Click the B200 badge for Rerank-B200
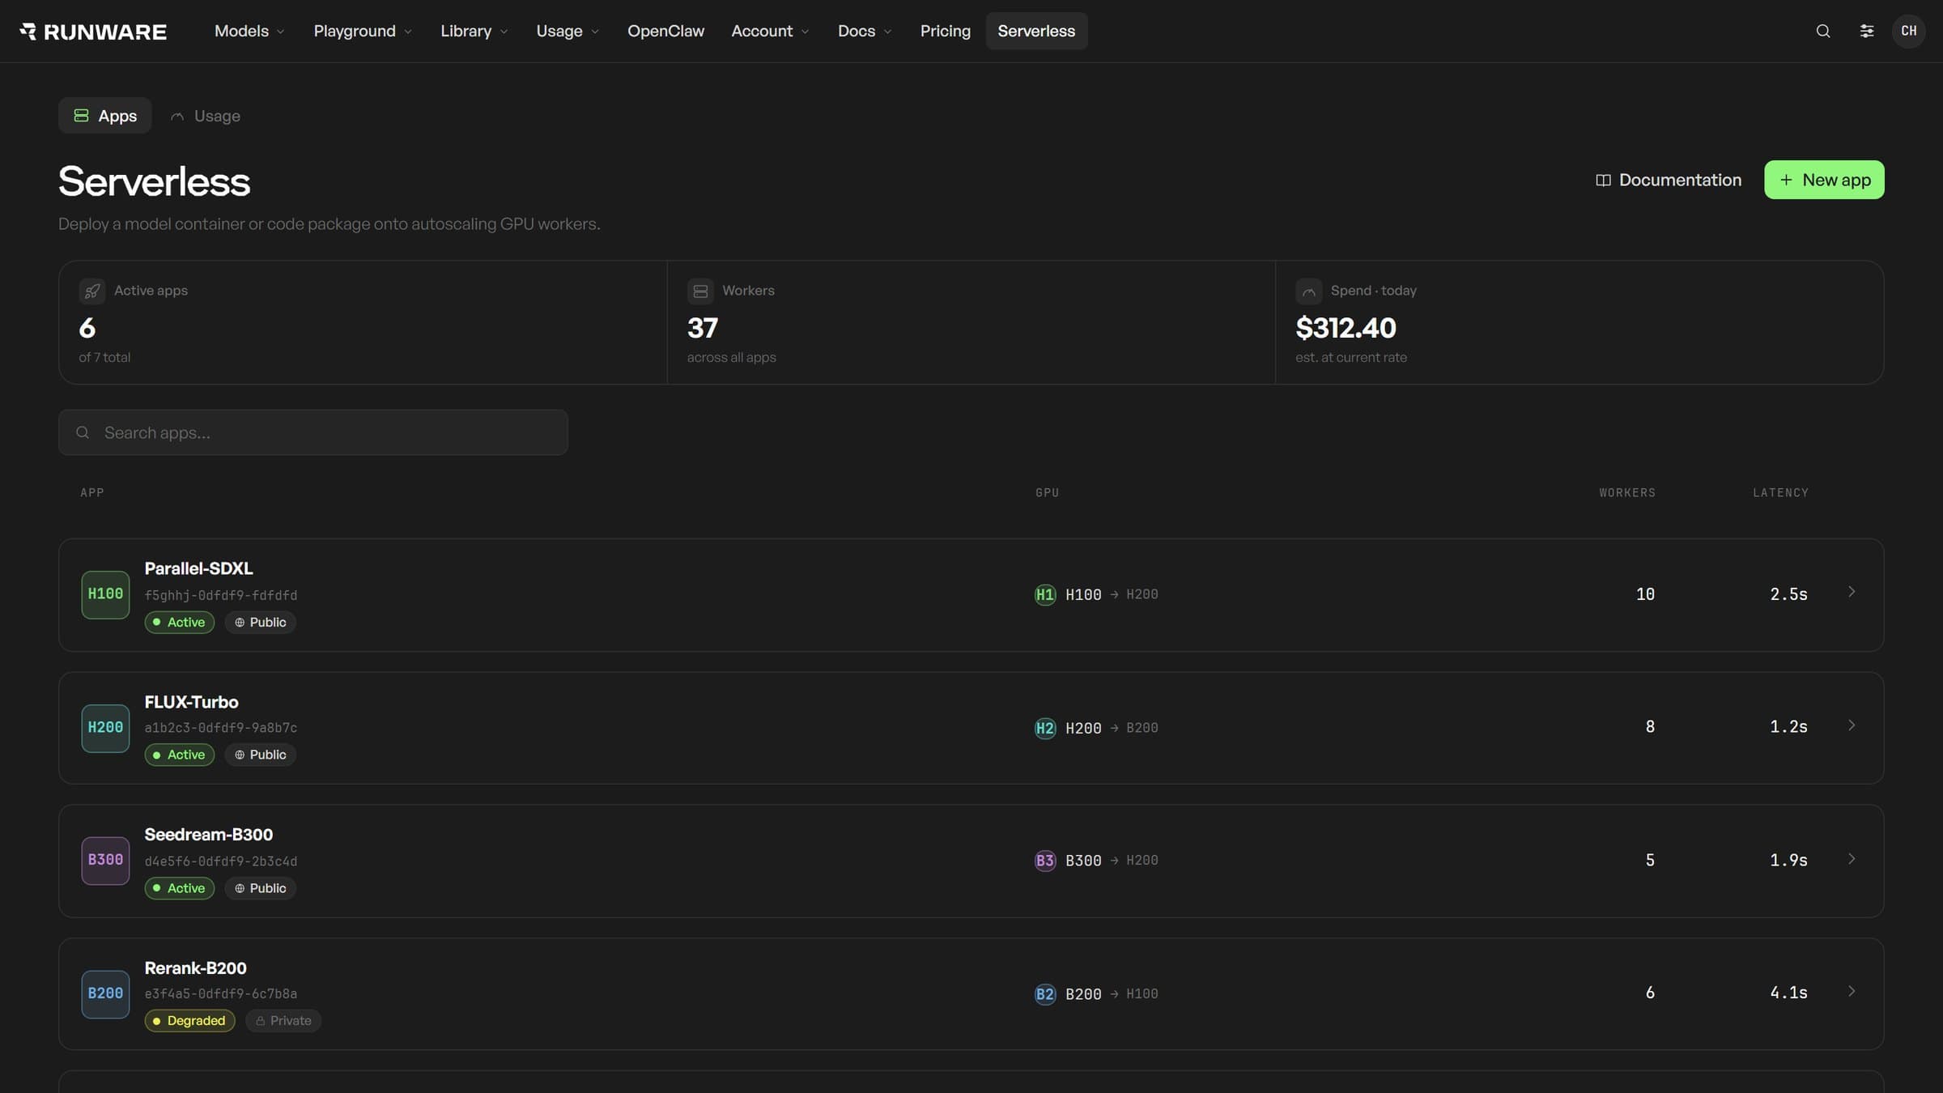 coord(105,993)
